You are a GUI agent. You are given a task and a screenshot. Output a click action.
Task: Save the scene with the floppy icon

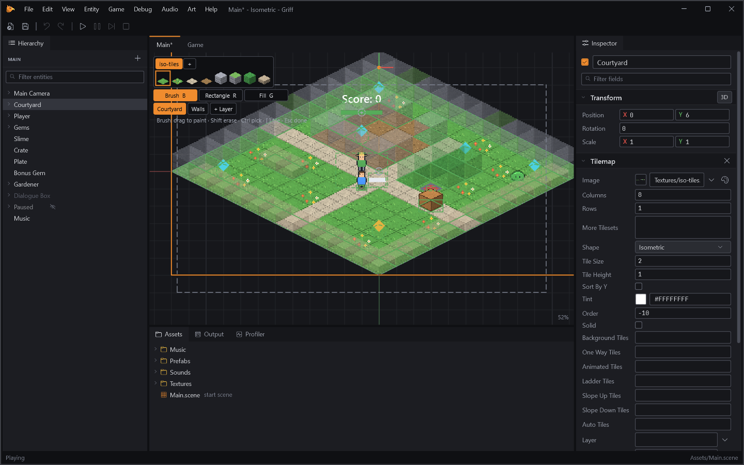pyautogui.click(x=25, y=26)
